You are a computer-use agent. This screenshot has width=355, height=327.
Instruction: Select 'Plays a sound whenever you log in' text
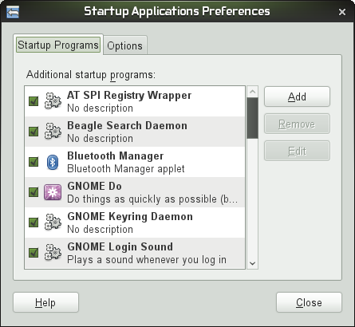point(147,260)
